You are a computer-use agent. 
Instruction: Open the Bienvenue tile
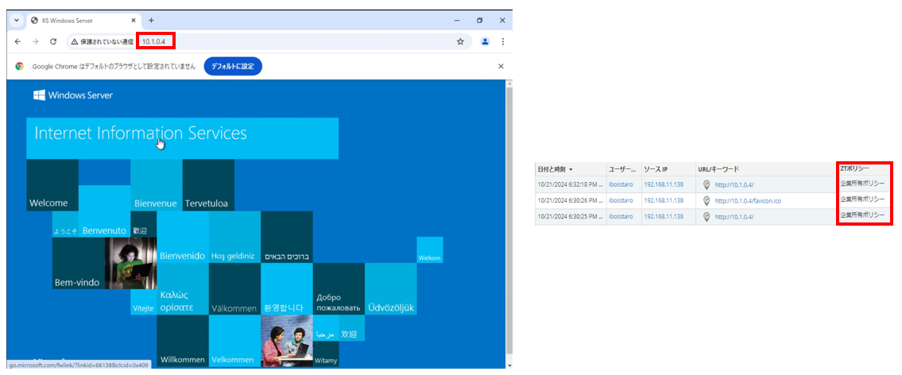(x=157, y=185)
